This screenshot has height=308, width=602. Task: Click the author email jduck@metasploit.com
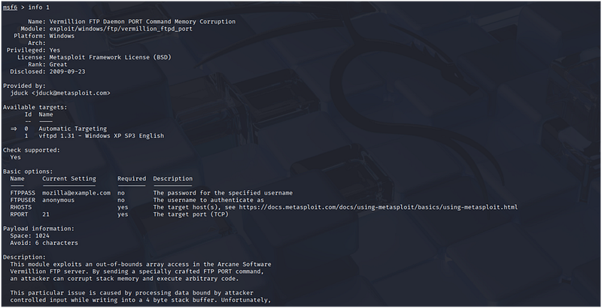tap(71, 93)
